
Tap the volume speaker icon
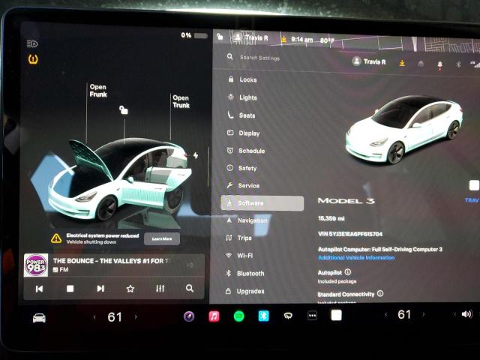[x=466, y=314]
